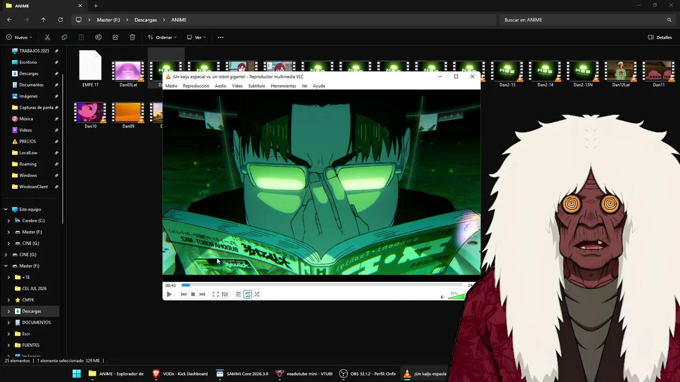Open VLC extended settings (equalizer icon)

[x=225, y=294]
